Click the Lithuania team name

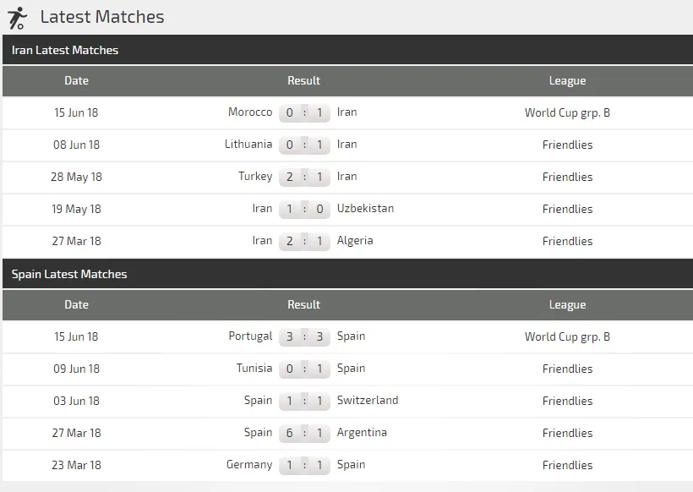pos(248,145)
